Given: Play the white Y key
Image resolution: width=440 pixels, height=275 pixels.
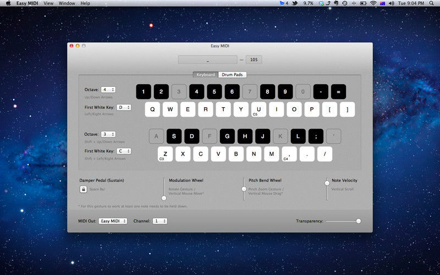Looking at the screenshot, I should (241, 109).
